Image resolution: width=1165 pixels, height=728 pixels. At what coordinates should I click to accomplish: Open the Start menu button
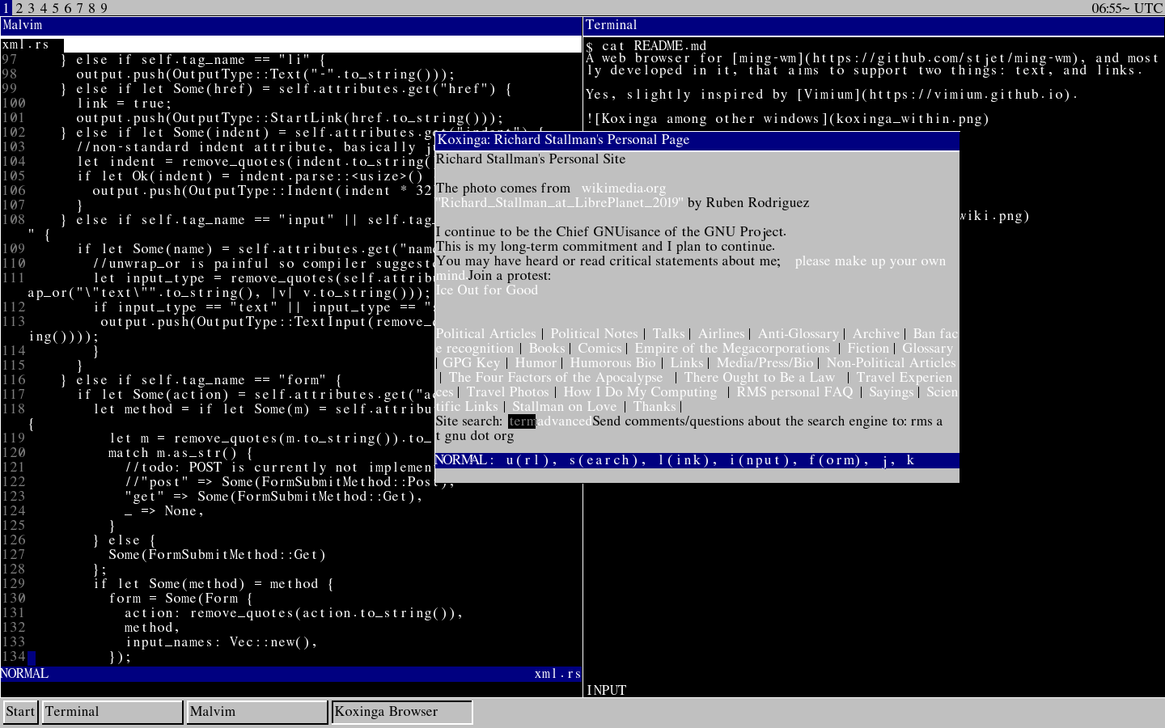[x=20, y=712]
